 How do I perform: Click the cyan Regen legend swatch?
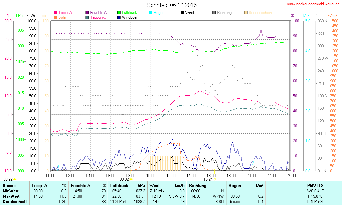(x=151, y=13)
